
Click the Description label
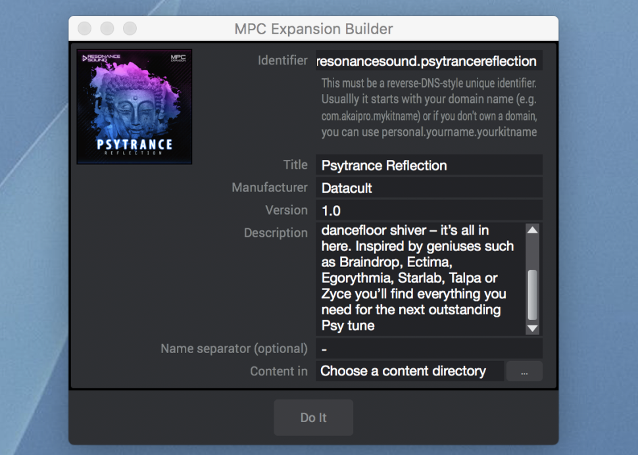coord(276,233)
